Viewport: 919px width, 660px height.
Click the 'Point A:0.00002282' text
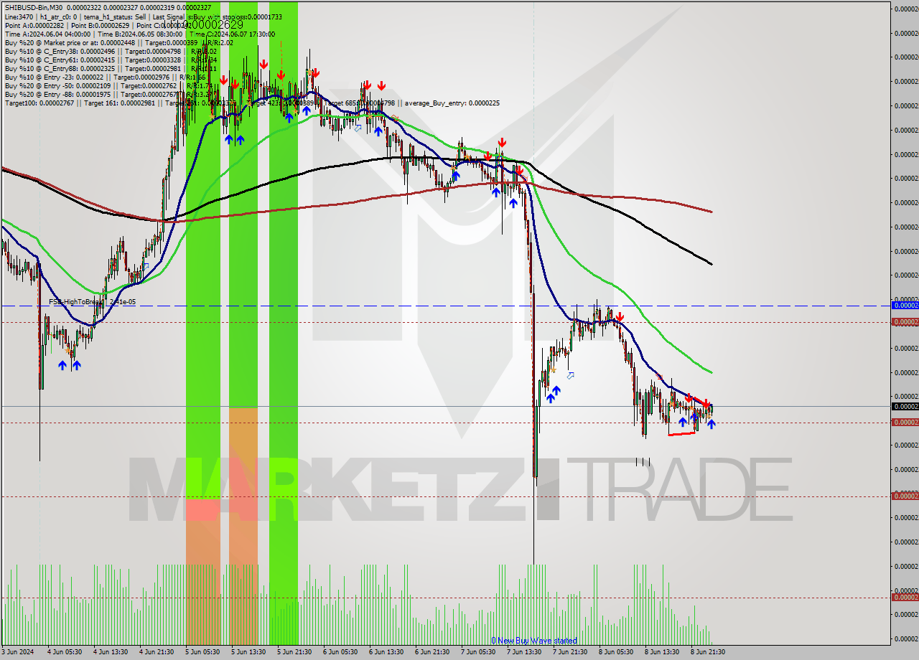click(x=33, y=25)
